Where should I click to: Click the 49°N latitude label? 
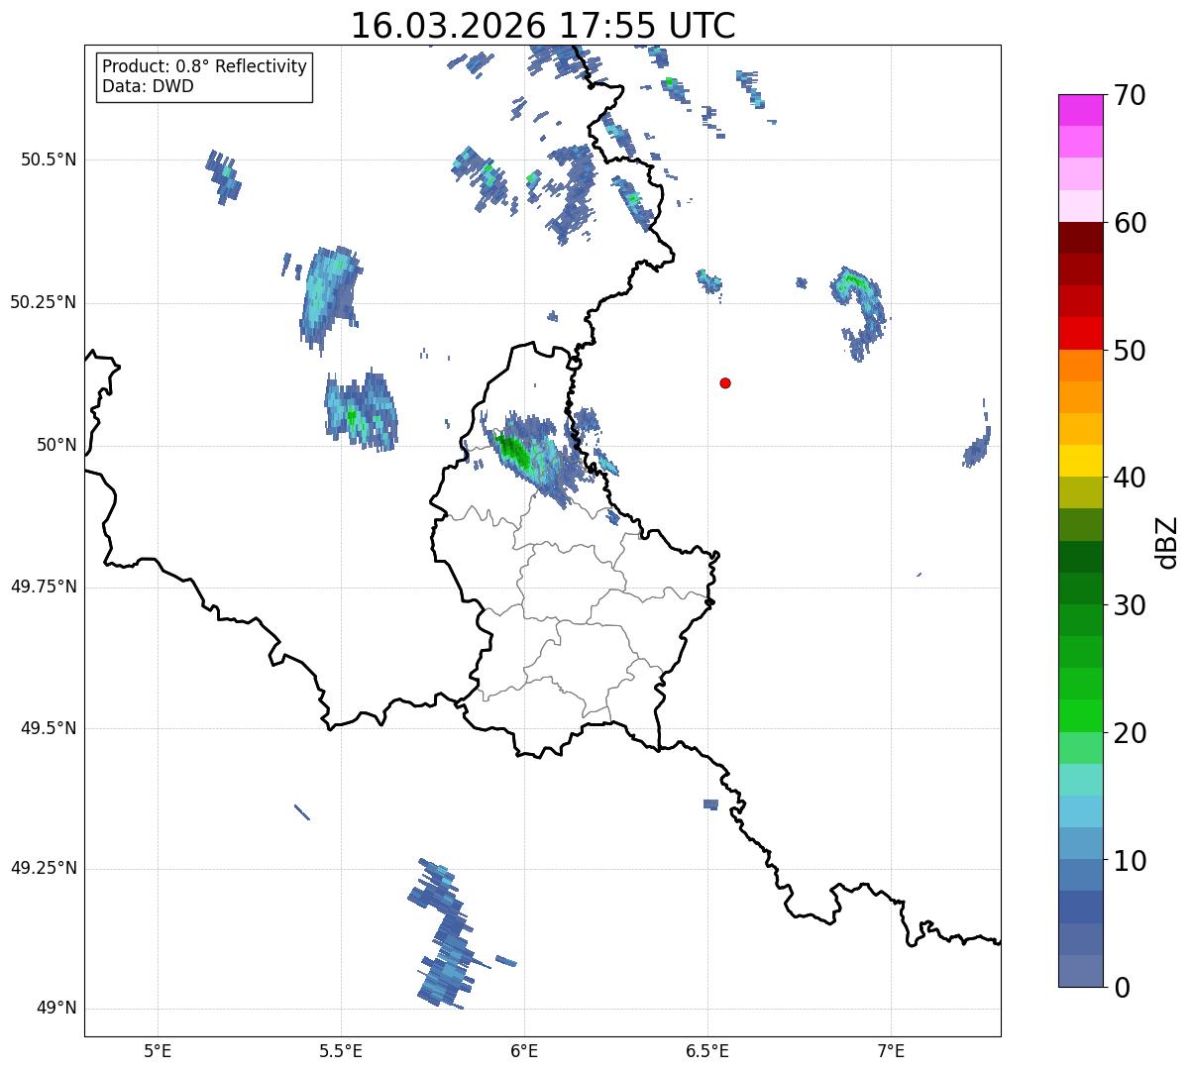click(x=56, y=1009)
